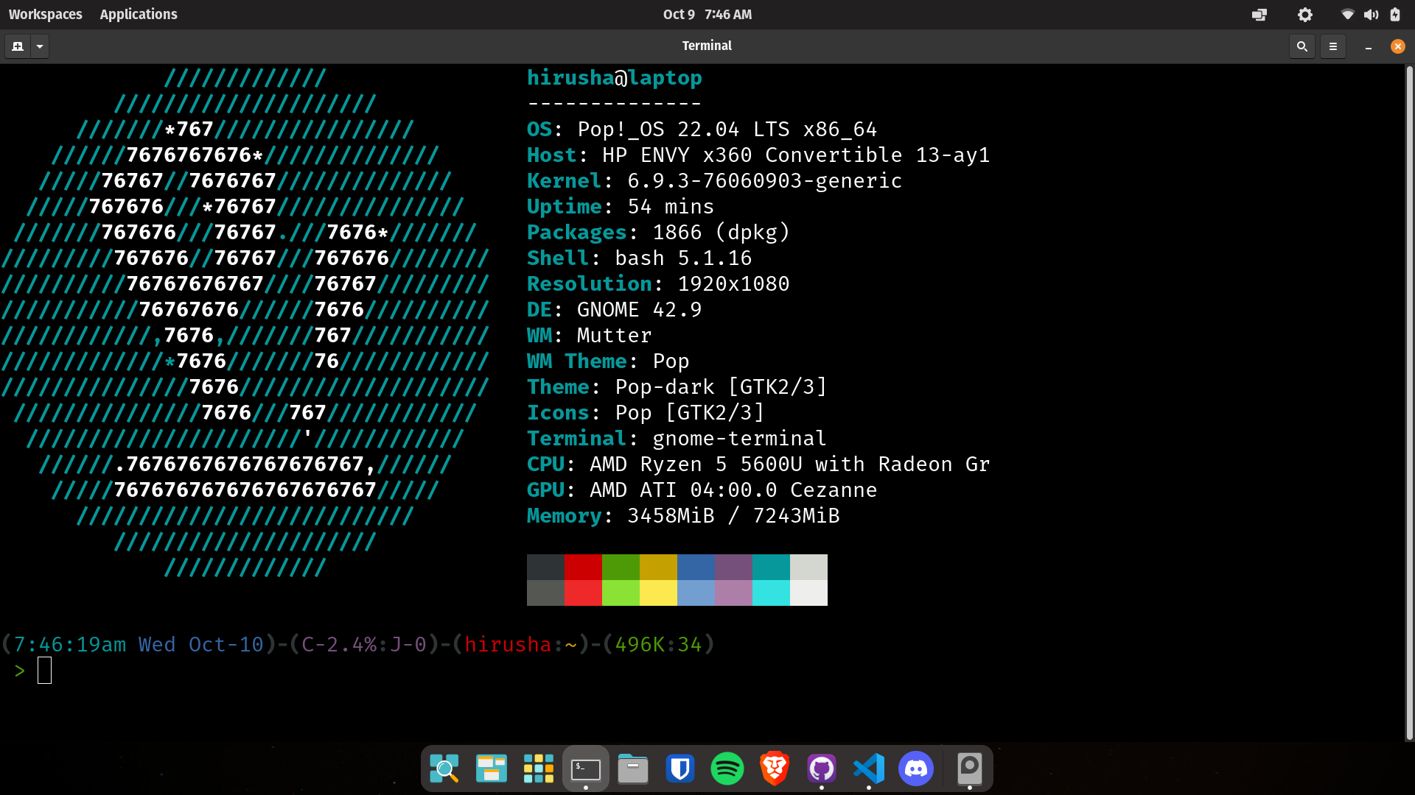Open the Applications menu
Viewport: 1415px width, 795px height.
coord(139,14)
